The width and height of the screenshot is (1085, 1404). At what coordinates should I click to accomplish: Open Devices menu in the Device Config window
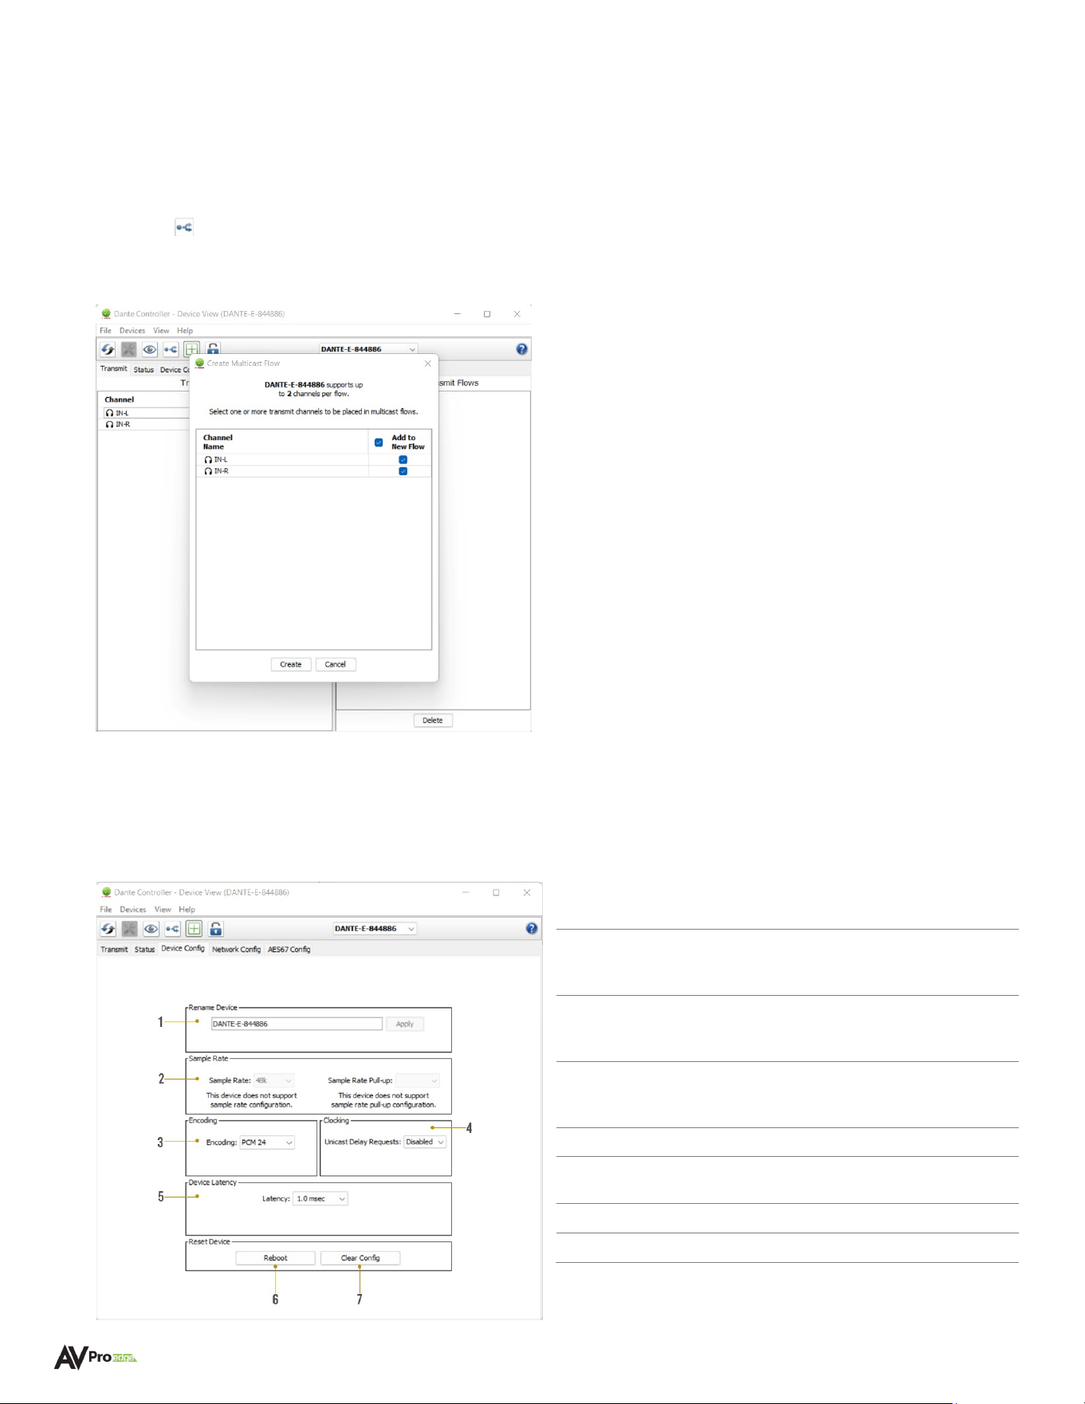click(x=133, y=910)
